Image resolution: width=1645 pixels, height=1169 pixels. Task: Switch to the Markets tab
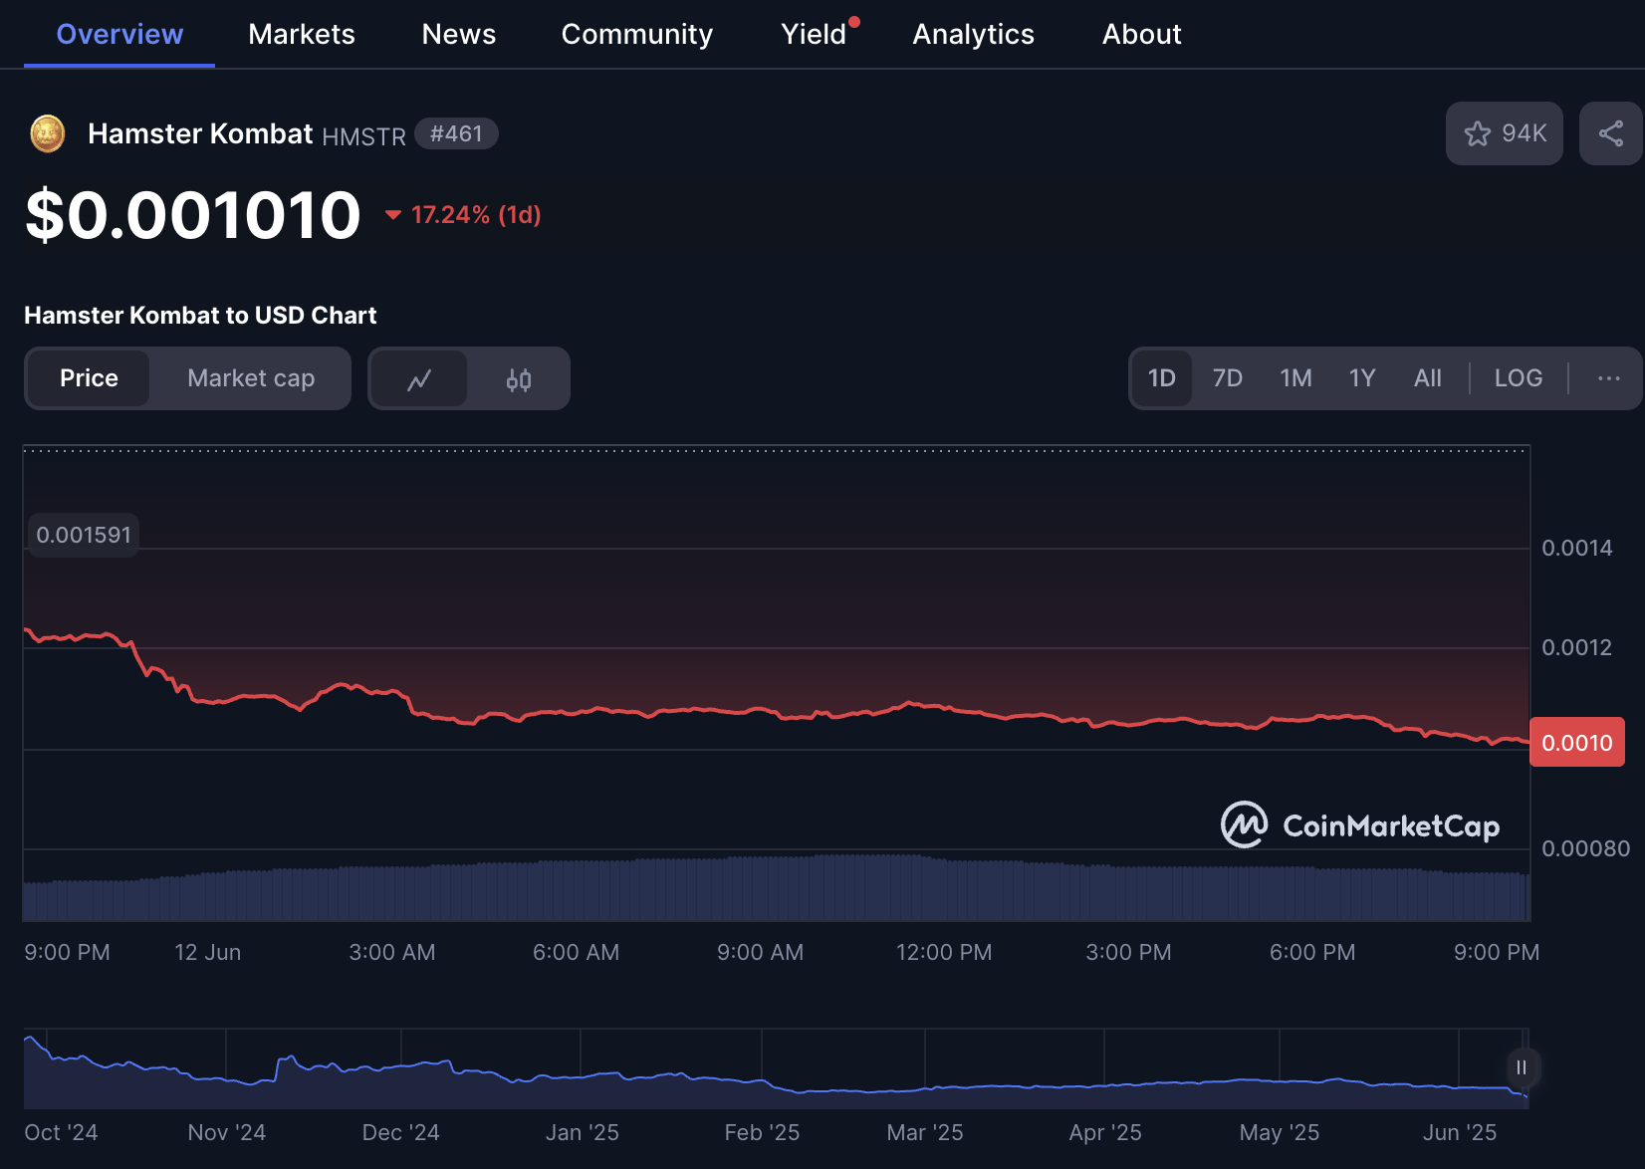pos(302,34)
